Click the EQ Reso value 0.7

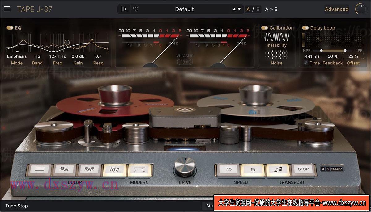(x=98, y=56)
